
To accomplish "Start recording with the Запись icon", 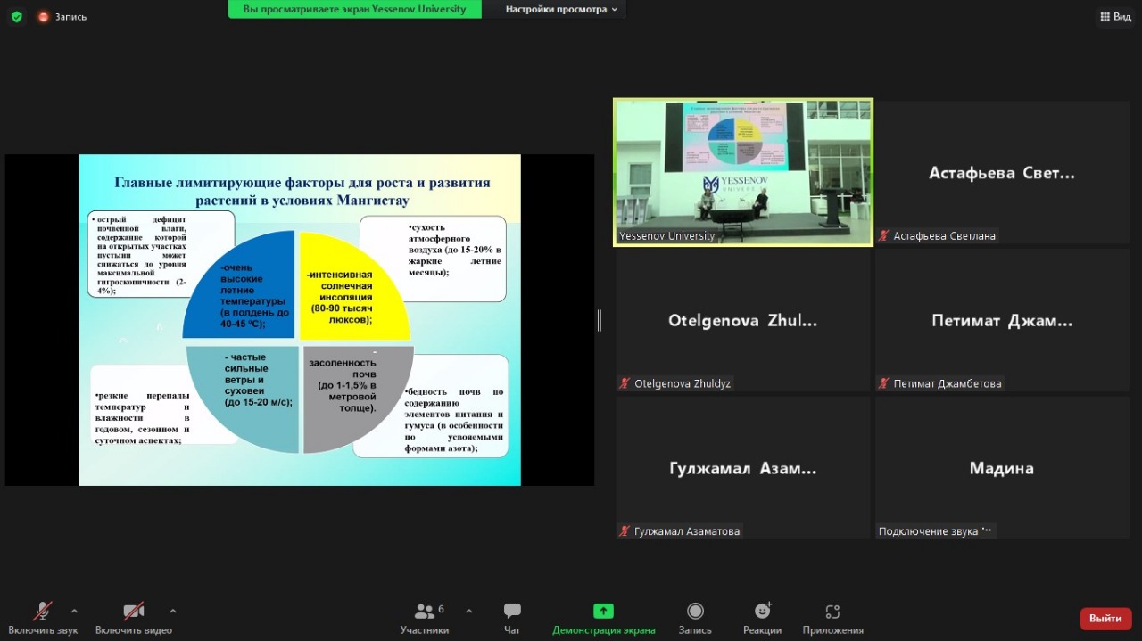I will point(695,612).
